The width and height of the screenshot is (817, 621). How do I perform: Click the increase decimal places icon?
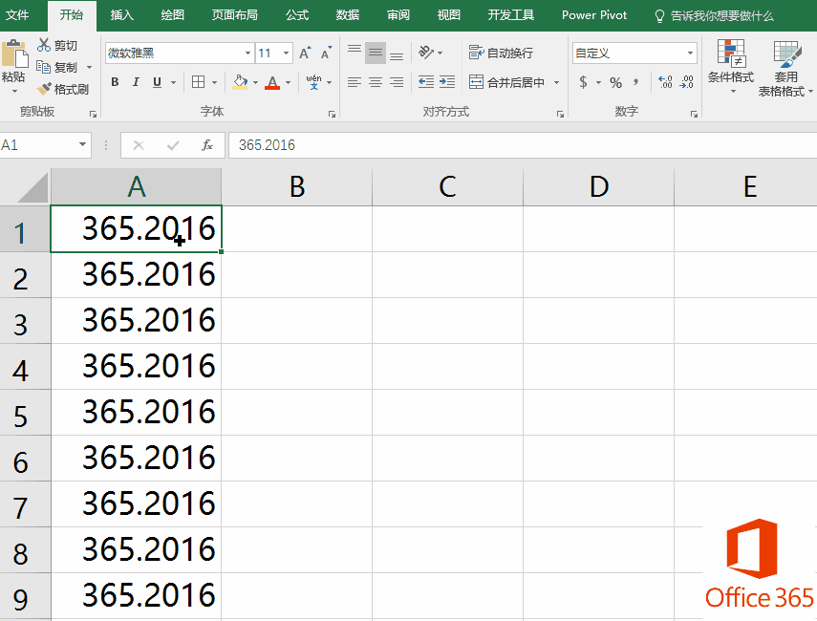click(x=665, y=82)
